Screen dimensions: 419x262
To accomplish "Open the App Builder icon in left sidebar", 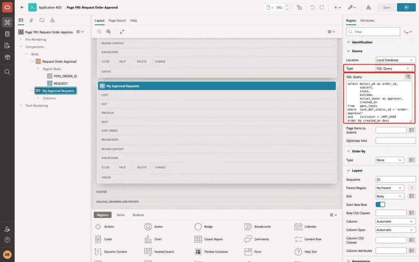I will point(7,22).
